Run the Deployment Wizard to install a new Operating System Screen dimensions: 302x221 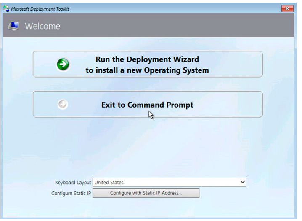148,65
